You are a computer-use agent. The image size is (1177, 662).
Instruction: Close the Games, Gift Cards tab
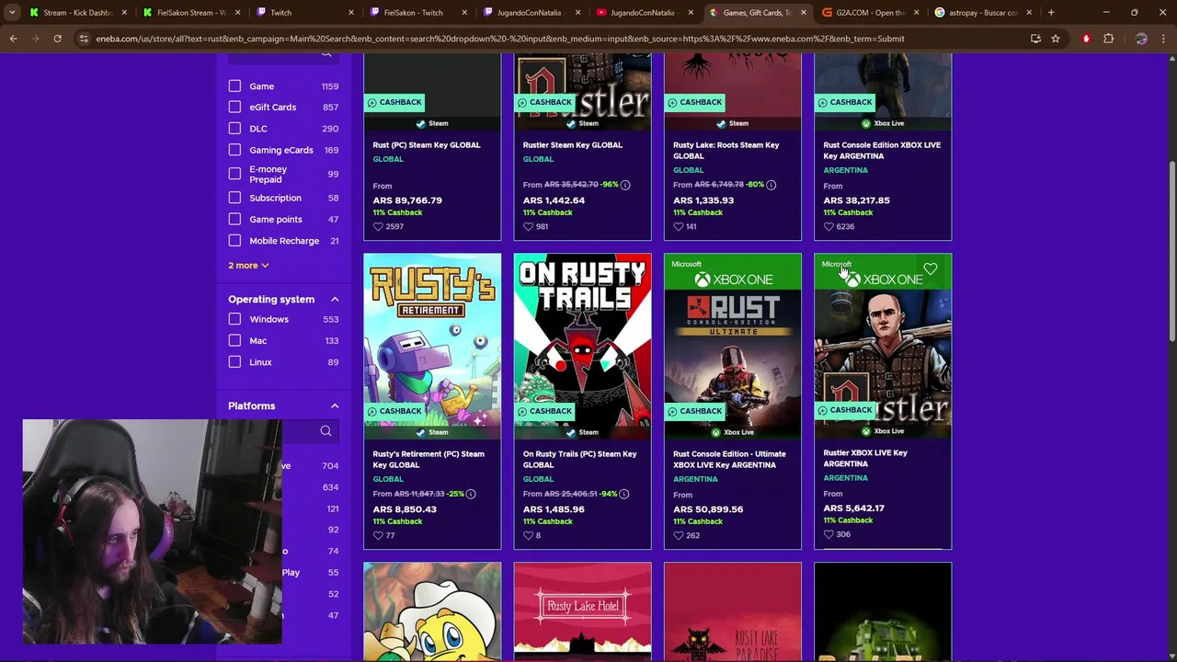803,13
